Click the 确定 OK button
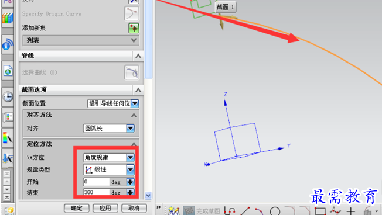Screen dimensions: 382x215 pyautogui.click(x=77, y=208)
